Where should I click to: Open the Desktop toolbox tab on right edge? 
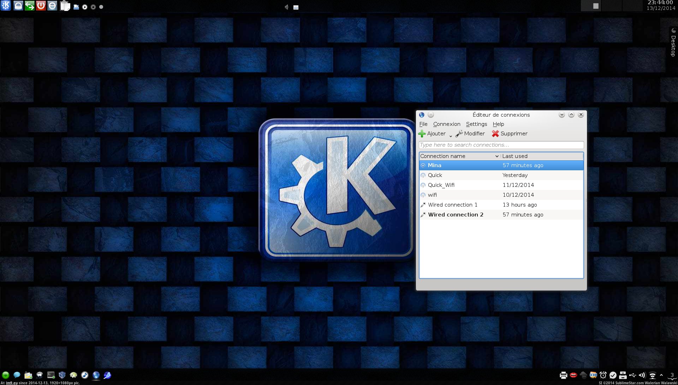[x=673, y=42]
